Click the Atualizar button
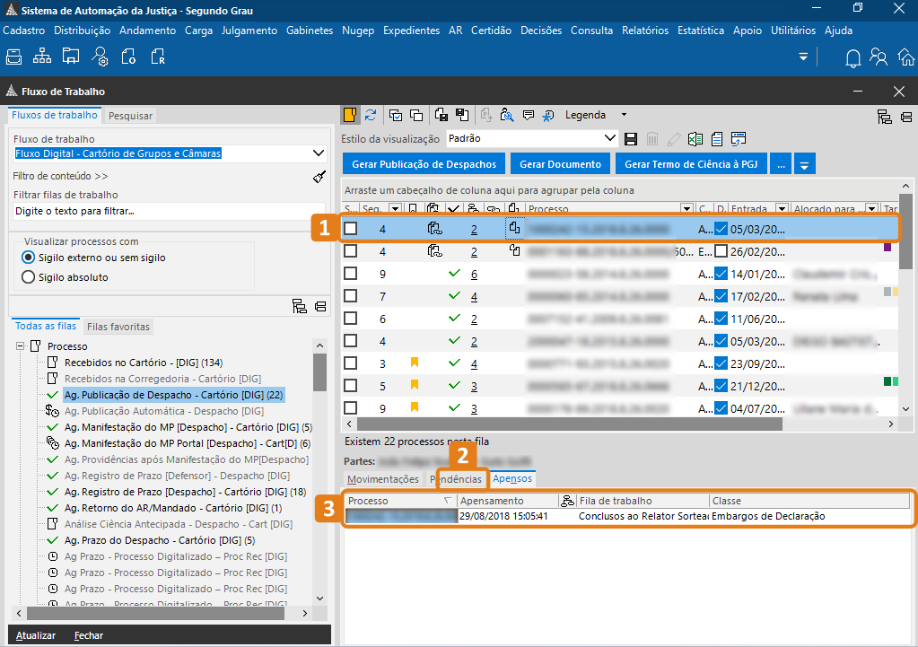 36,635
